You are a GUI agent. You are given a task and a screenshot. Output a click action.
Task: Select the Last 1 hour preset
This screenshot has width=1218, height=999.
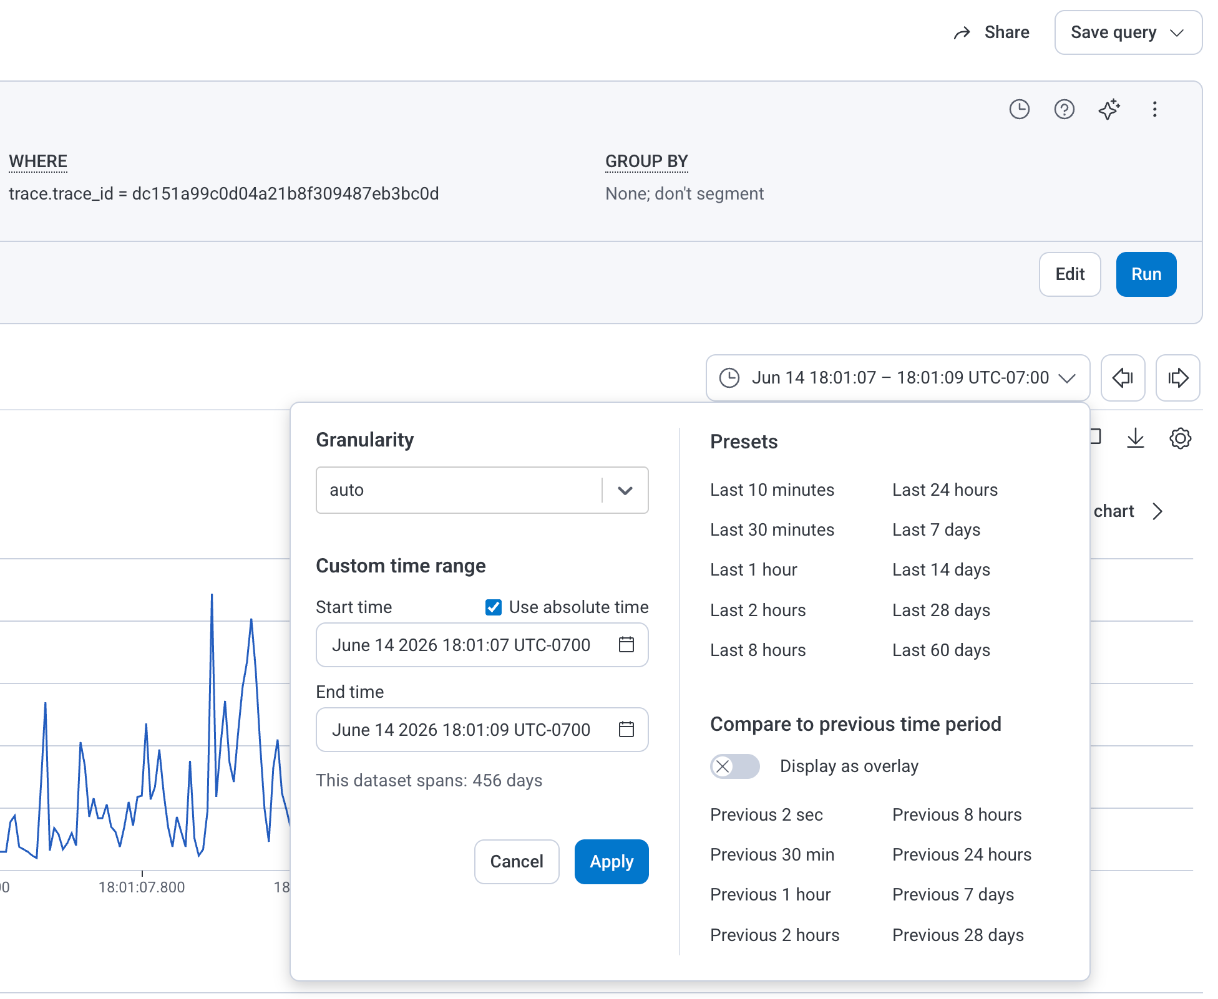coord(753,570)
